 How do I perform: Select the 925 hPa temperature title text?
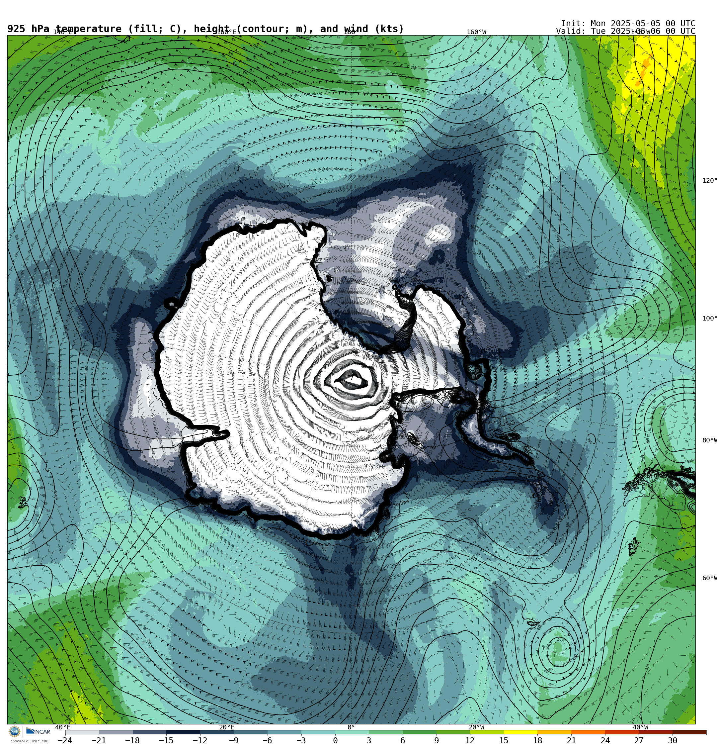pos(205,29)
